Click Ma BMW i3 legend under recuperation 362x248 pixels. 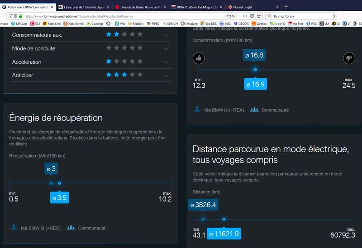pyautogui.click(x=35, y=228)
